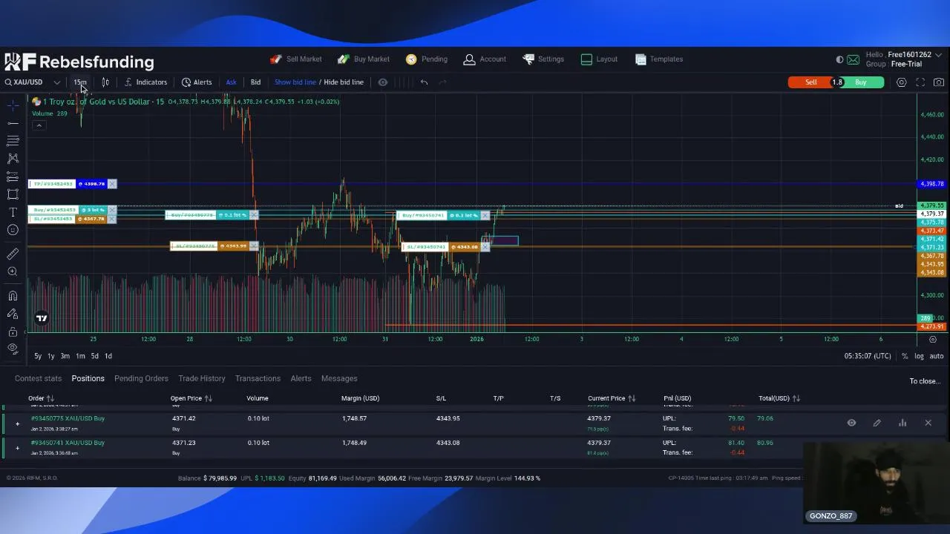Take a chart snapshot with camera icon
The image size is (950, 534).
click(x=939, y=82)
